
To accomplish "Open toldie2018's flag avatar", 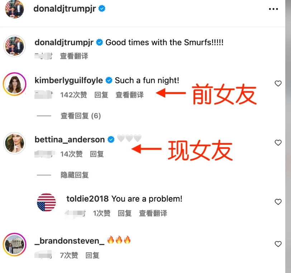I will point(46,202).
